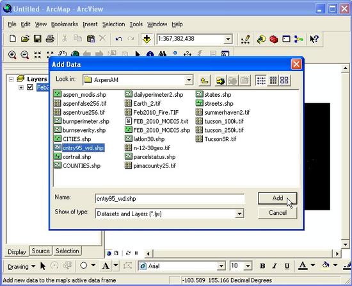
Task: Open a map document with Open icon
Action: pos(25,38)
